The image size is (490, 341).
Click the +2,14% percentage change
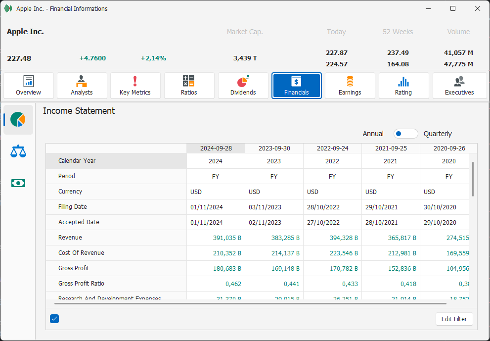(153, 58)
